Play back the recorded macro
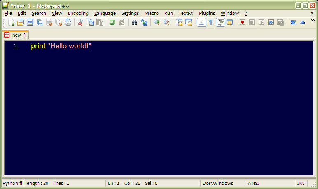This screenshot has height=189, width=318. point(261,22)
